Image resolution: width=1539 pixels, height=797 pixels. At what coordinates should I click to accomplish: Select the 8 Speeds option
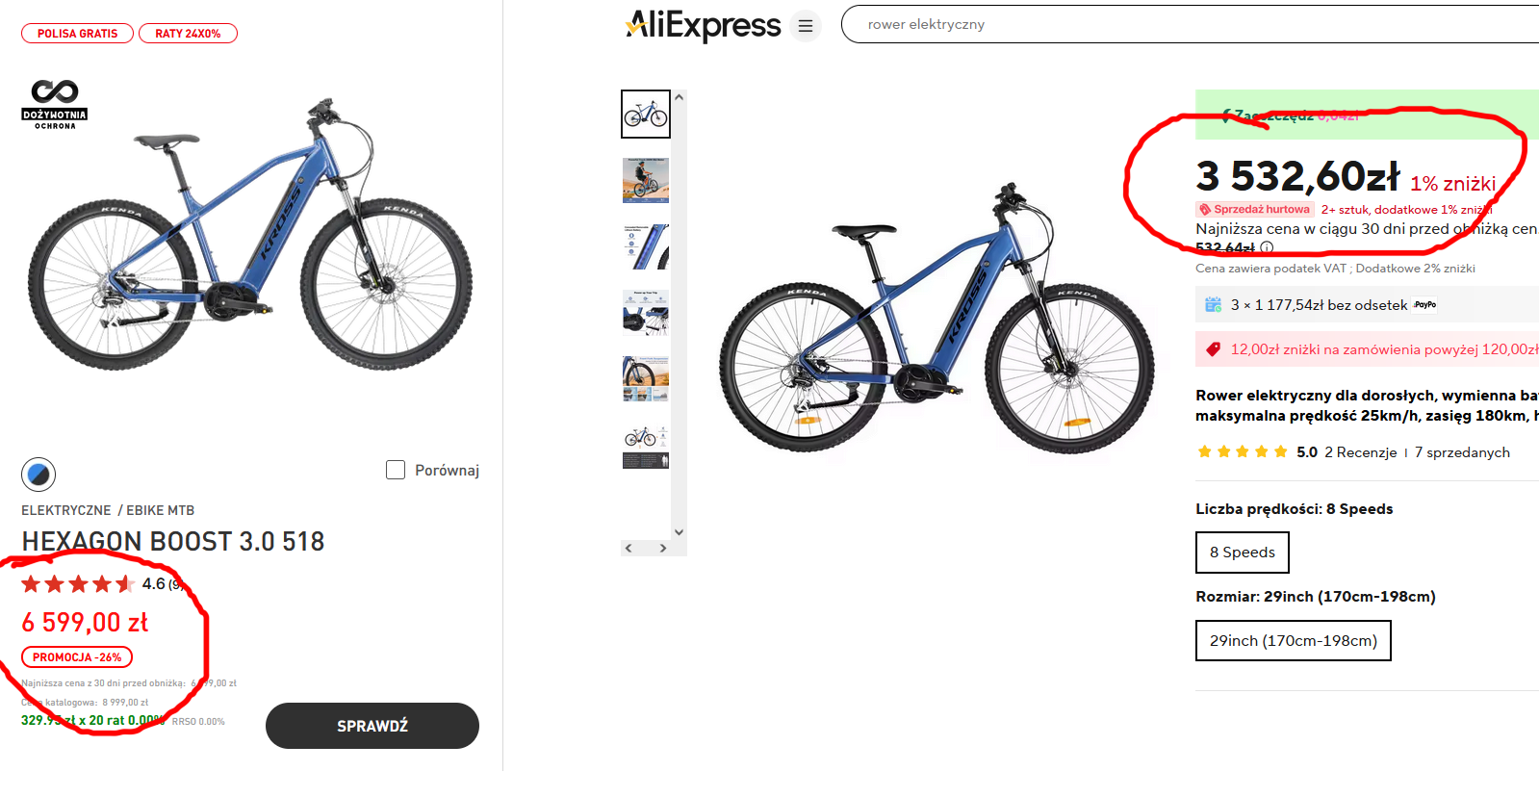pos(1242,553)
